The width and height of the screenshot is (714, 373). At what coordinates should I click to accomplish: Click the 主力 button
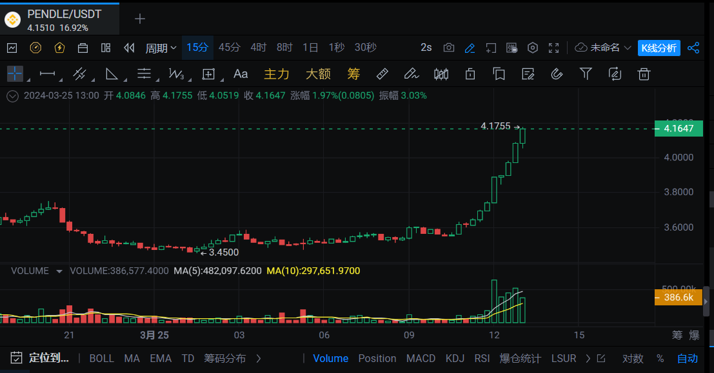277,74
